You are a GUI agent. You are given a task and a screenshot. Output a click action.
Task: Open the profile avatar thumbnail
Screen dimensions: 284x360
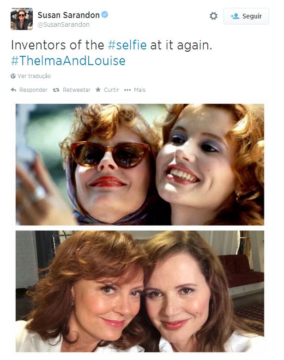point(22,19)
